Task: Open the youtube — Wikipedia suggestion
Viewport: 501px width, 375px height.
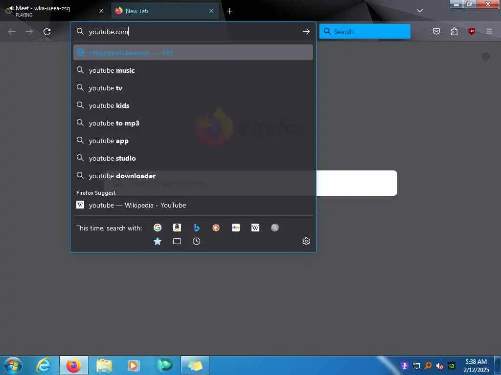Action: 193,205
